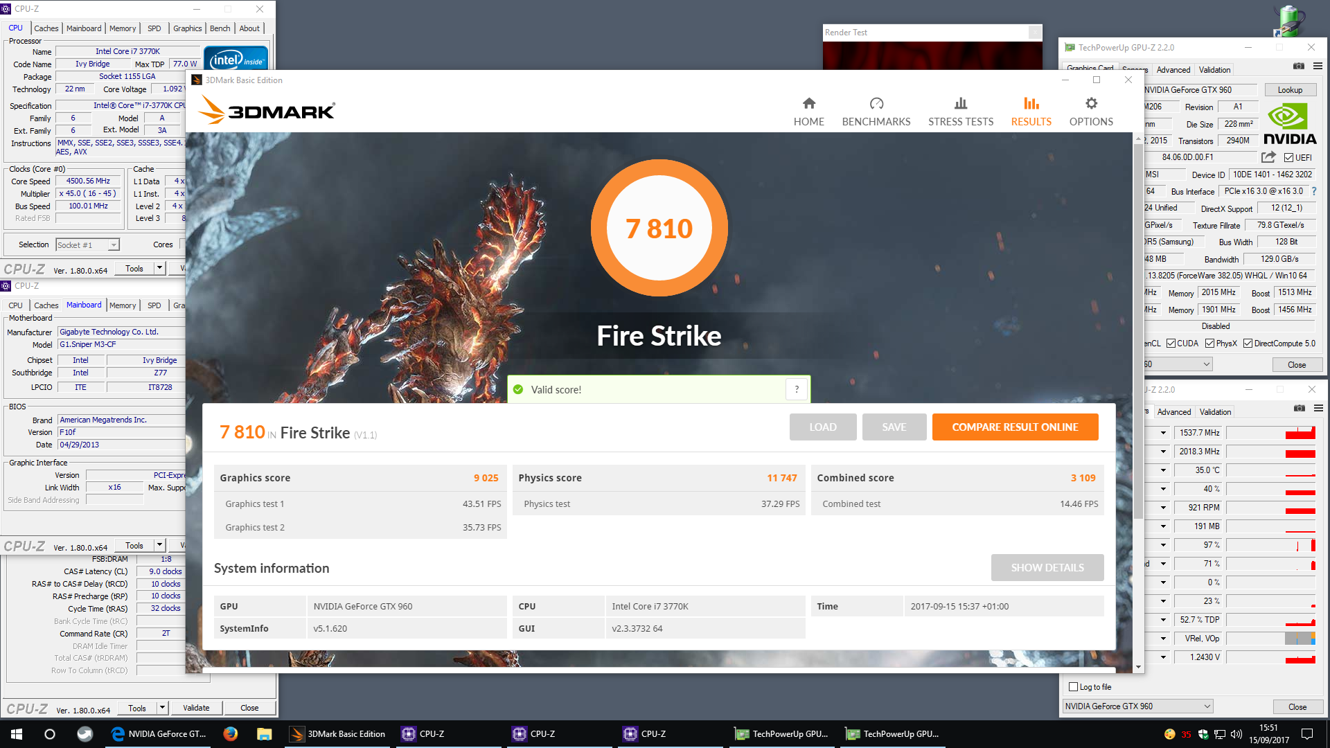Click SHOW DETAILS for system information

[x=1047, y=567]
